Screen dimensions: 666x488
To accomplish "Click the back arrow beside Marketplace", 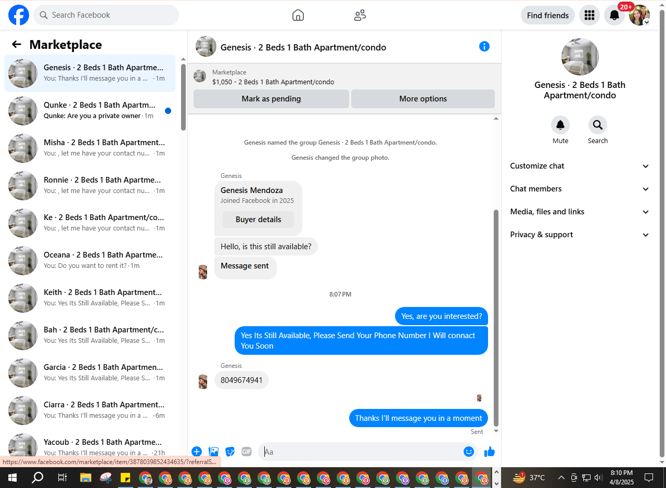I will (17, 45).
